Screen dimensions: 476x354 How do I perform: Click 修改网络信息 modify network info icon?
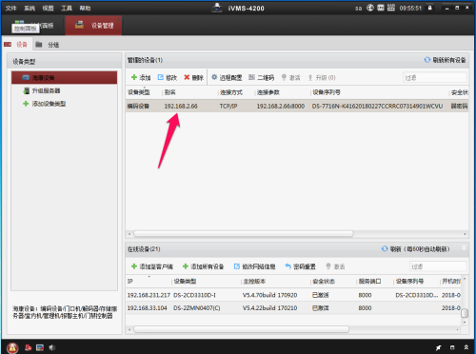click(237, 266)
